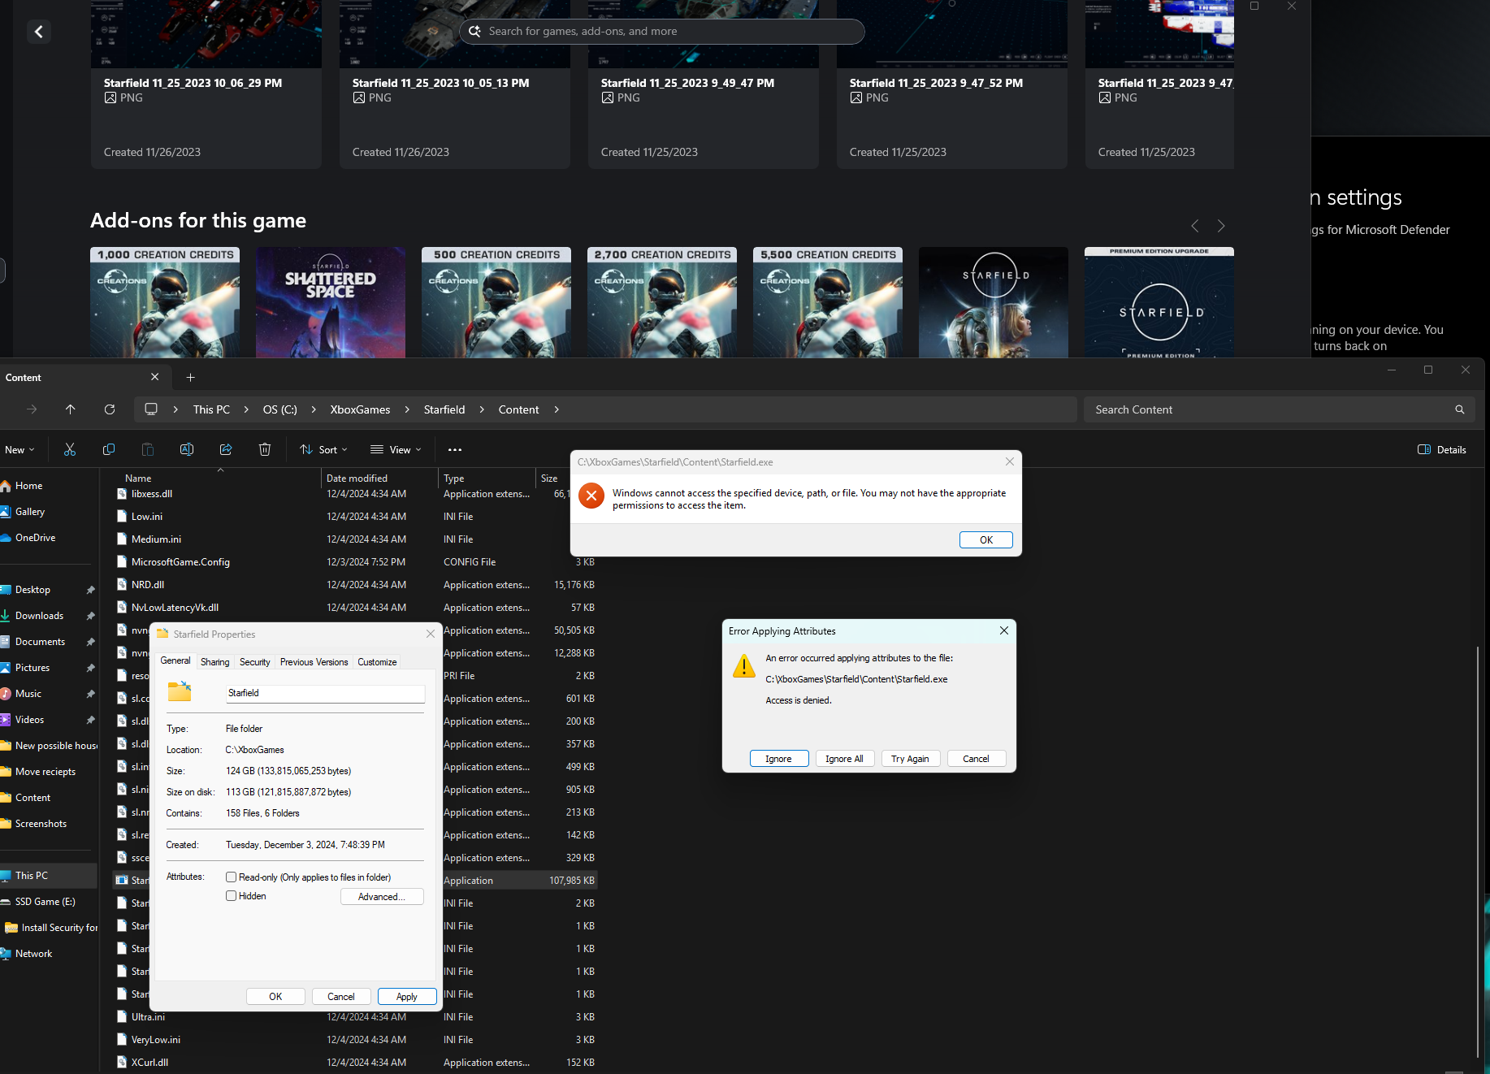The height and width of the screenshot is (1074, 1490).
Task: Click the Name column header
Action: (x=139, y=479)
